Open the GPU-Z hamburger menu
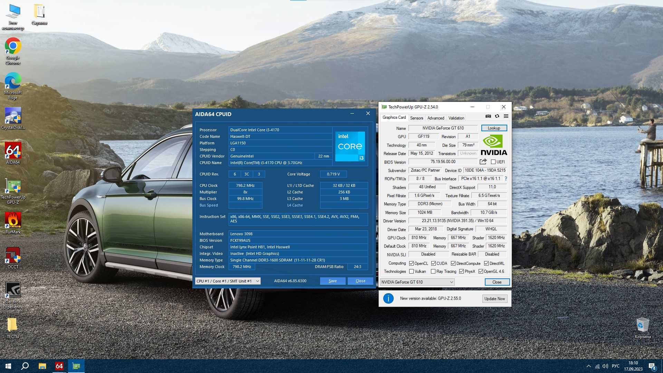Image resolution: width=663 pixels, height=373 pixels. [x=506, y=116]
